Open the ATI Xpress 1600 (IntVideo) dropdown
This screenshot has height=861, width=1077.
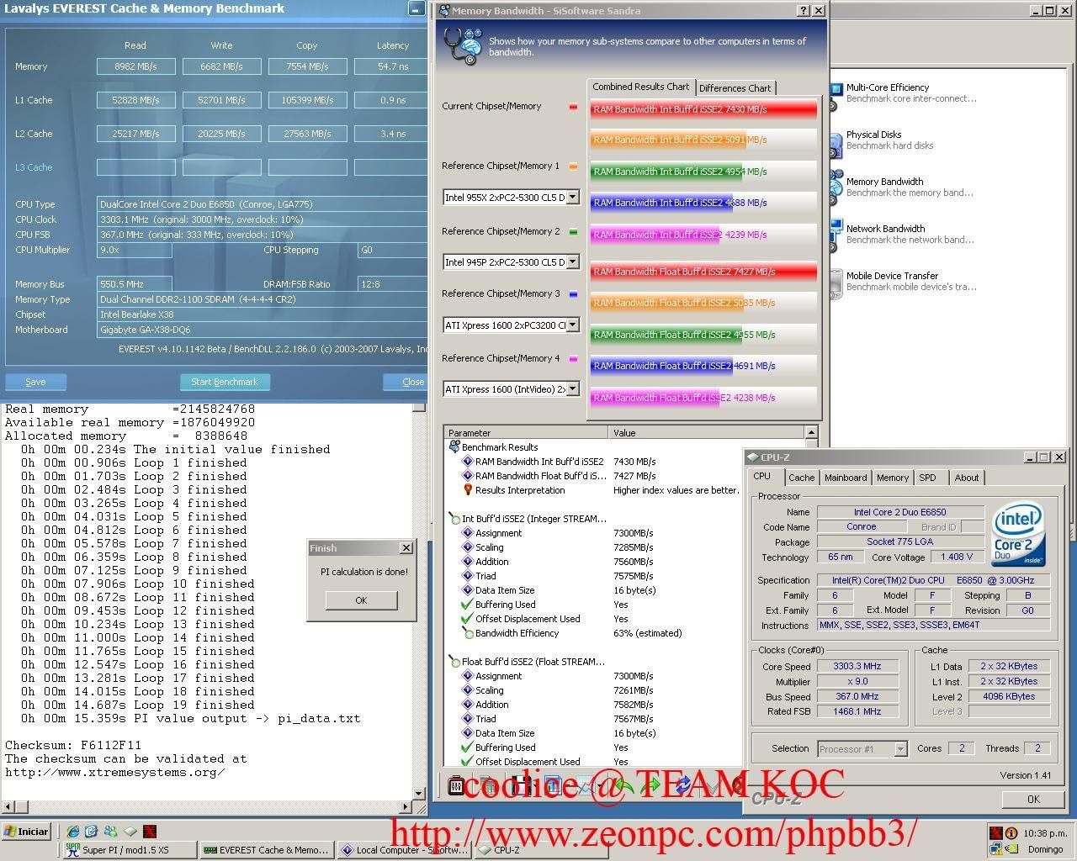572,389
